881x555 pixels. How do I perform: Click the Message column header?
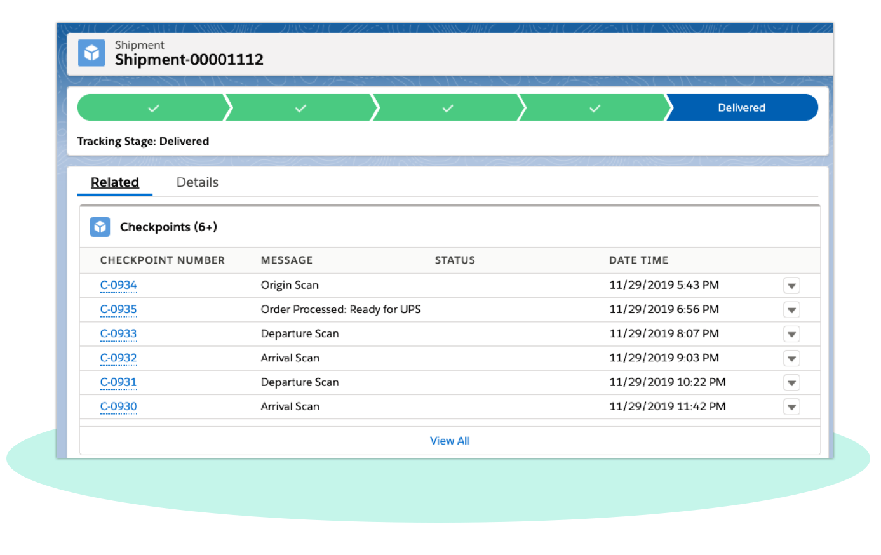click(286, 260)
